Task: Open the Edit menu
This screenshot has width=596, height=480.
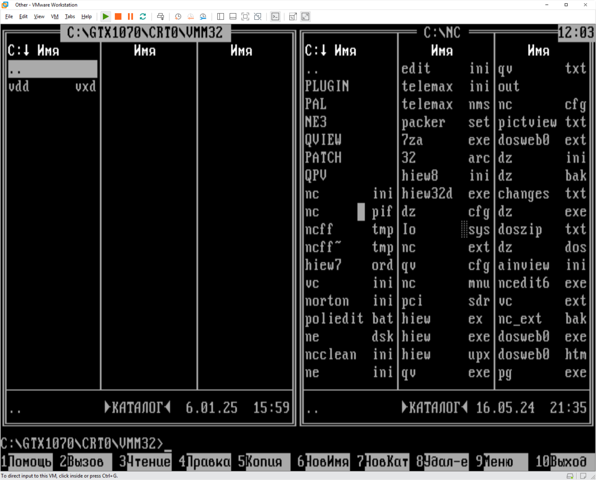Action: (24, 16)
